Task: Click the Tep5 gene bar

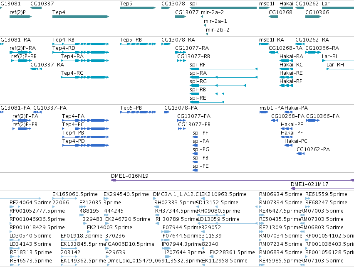Action: pos(138,8)
